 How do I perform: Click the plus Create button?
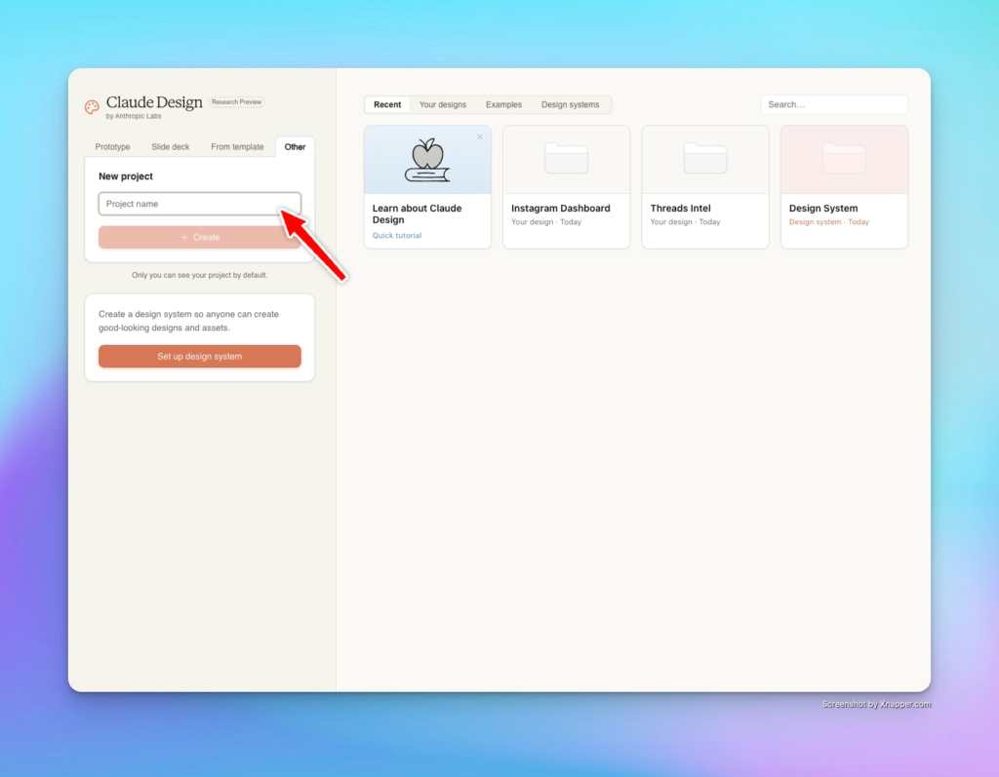tap(200, 238)
